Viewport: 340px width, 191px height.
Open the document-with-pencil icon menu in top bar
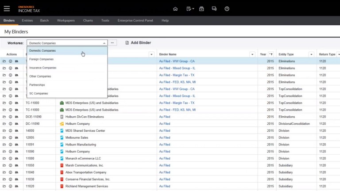189,8
